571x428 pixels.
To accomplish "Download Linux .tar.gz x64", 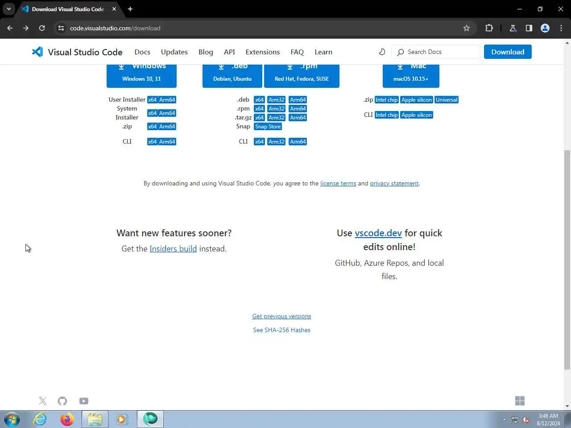I will (259, 118).
